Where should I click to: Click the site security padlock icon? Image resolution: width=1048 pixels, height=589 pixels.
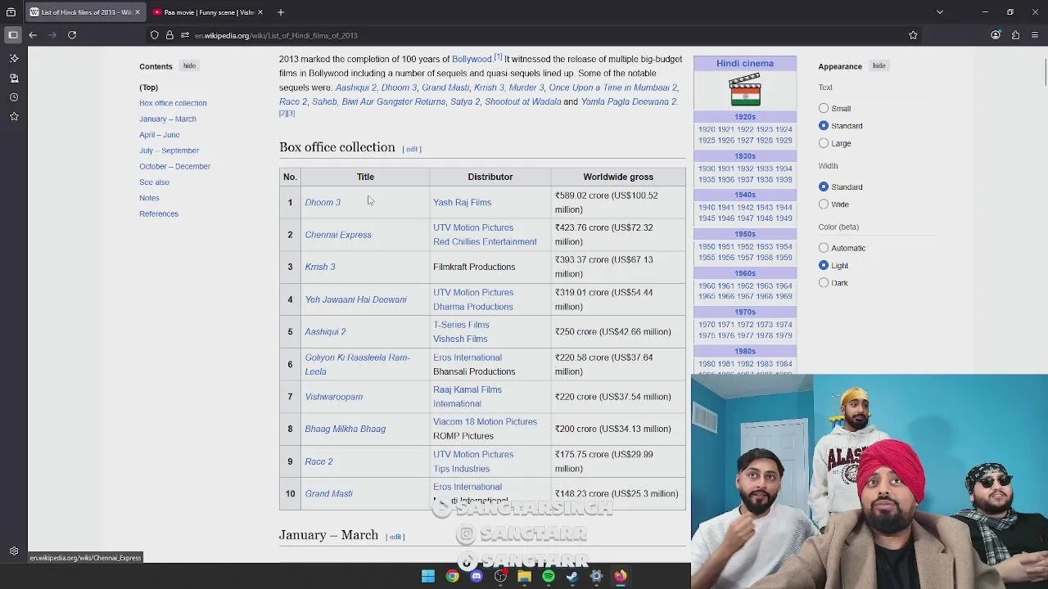[x=169, y=35]
